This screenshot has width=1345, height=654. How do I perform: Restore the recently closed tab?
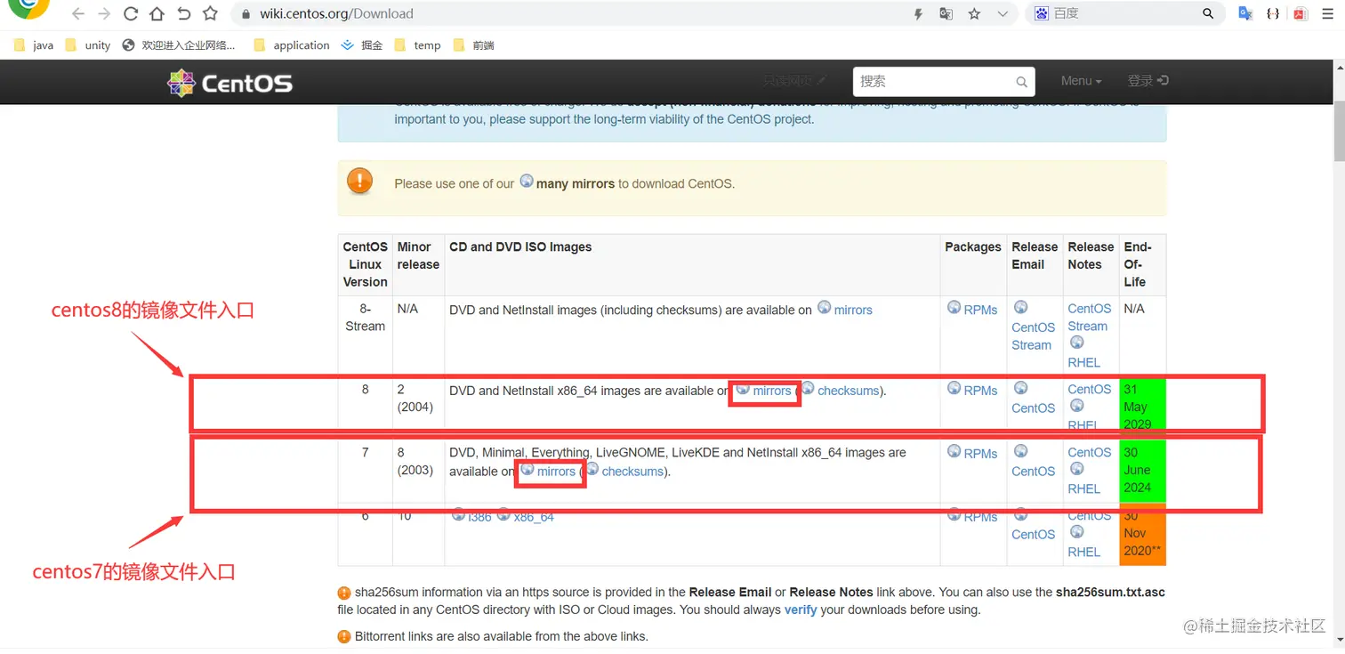pos(183,14)
